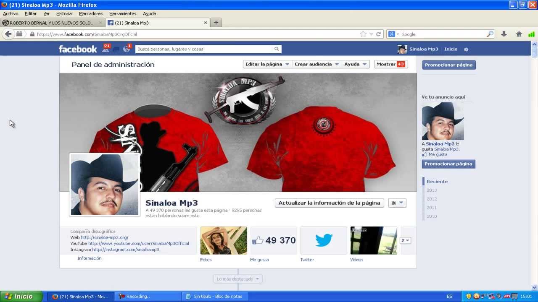Viewport: 538px width, 302px height.
Task: Click the bookmark star in address bar
Action: pyautogui.click(x=363, y=34)
